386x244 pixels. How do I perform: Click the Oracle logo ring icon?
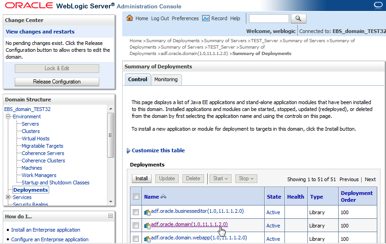point(378,5)
